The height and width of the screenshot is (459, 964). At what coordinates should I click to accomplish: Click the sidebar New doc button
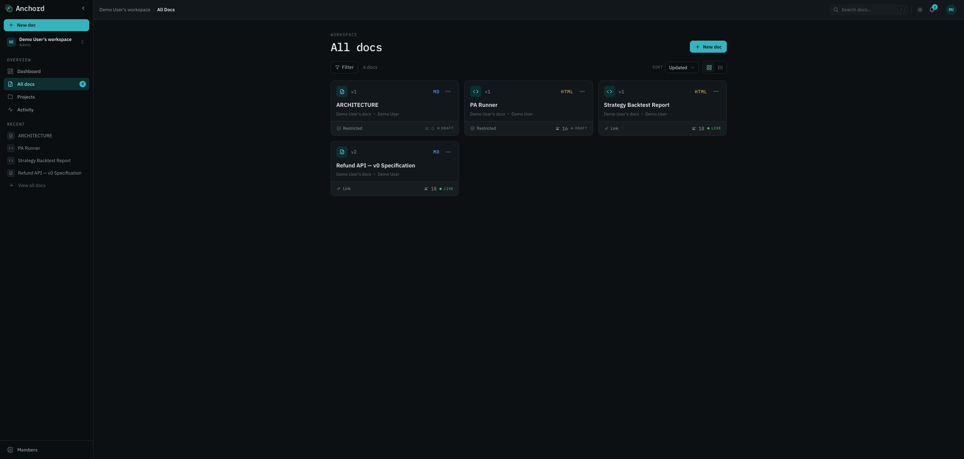(x=46, y=25)
